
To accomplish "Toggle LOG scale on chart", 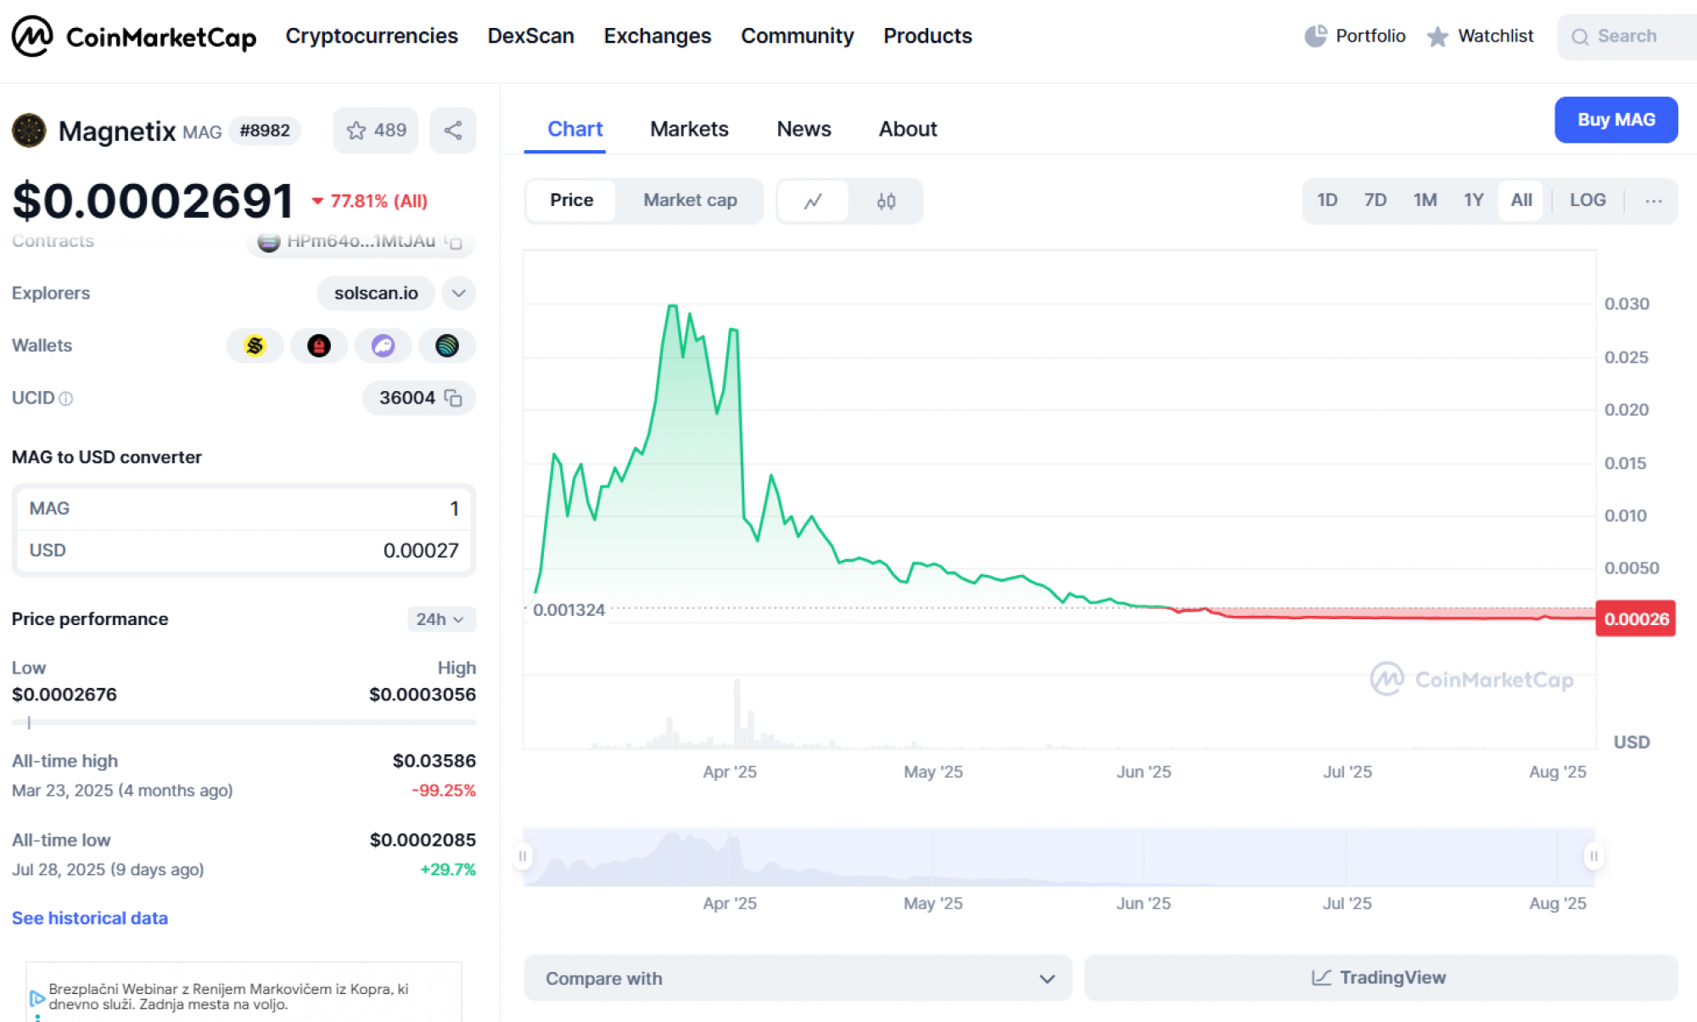I will pyautogui.click(x=1588, y=200).
